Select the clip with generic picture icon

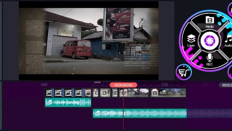pyautogui.click(x=88, y=93)
